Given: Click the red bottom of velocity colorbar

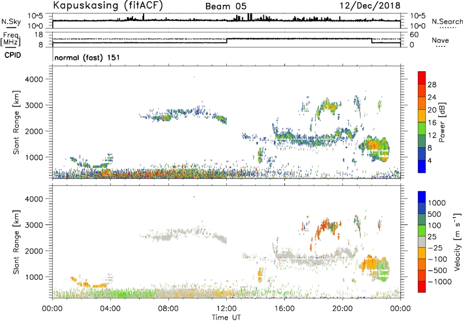Looking at the screenshot, I should click(x=422, y=287).
